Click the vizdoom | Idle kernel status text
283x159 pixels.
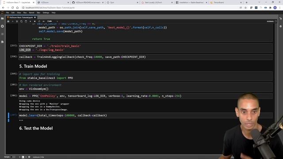pos(38,157)
